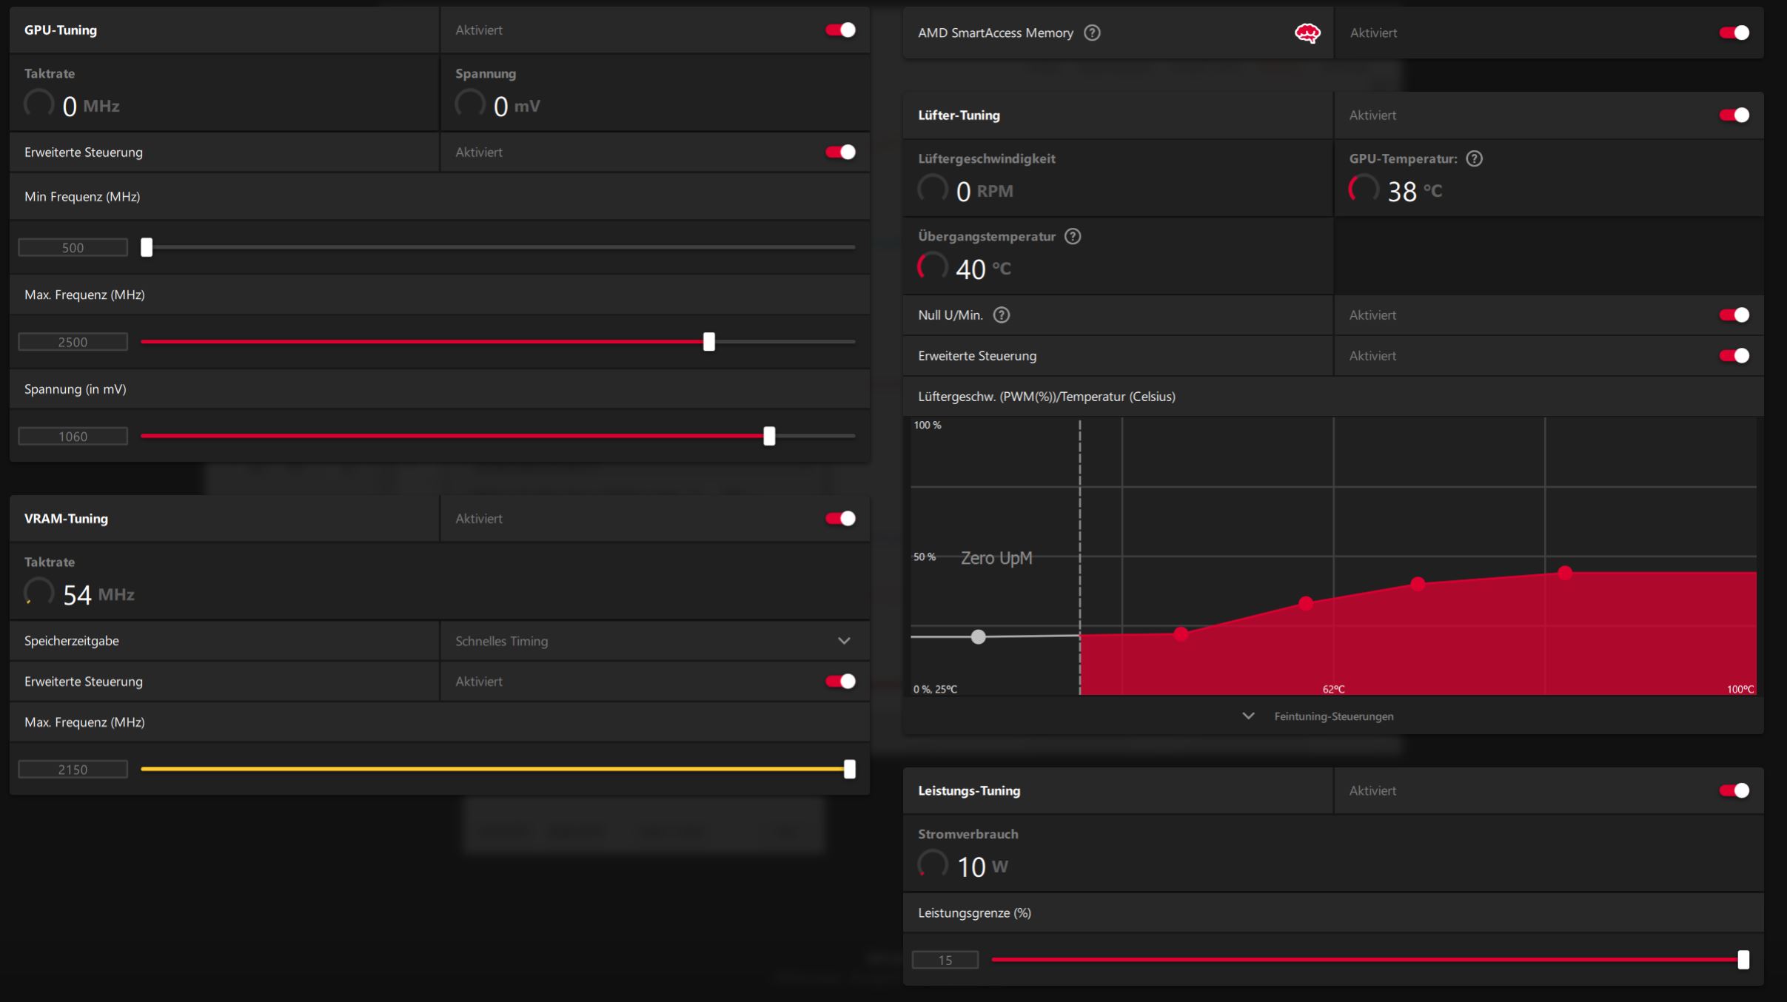
Task: Toggle the Lüfter-Tuning switch off
Action: 1734,115
